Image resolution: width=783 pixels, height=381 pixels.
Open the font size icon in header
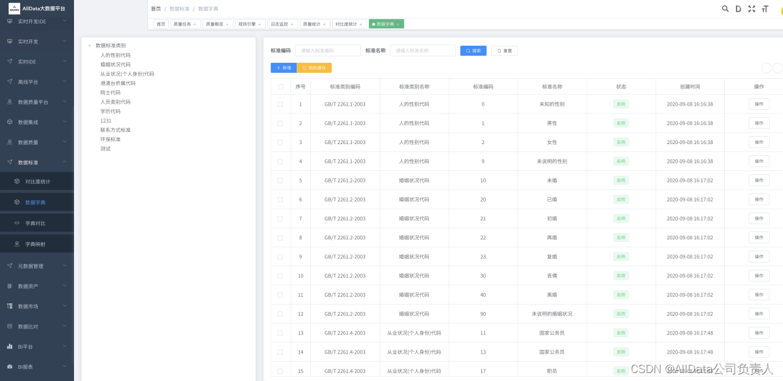click(x=765, y=9)
